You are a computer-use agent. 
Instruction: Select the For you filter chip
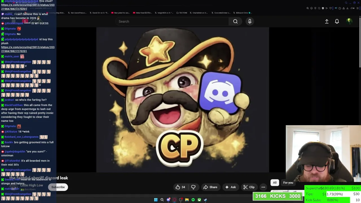[x=288, y=183]
